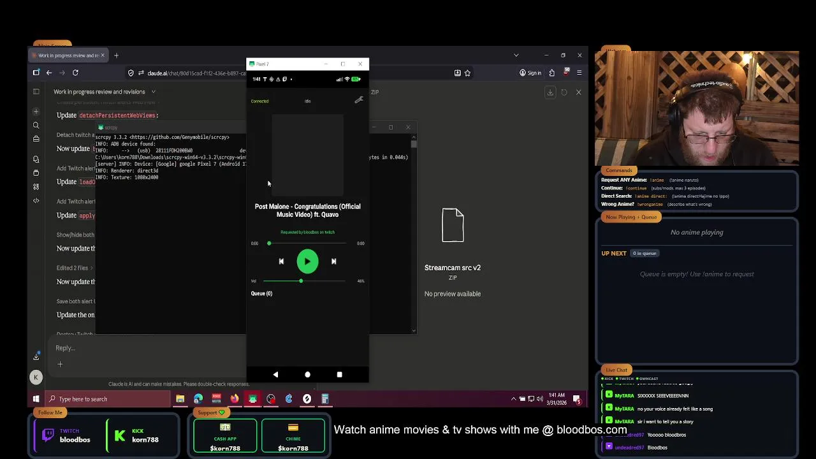
Task: Open wrench settings icon in Pixel 7 app
Action: tap(359, 100)
